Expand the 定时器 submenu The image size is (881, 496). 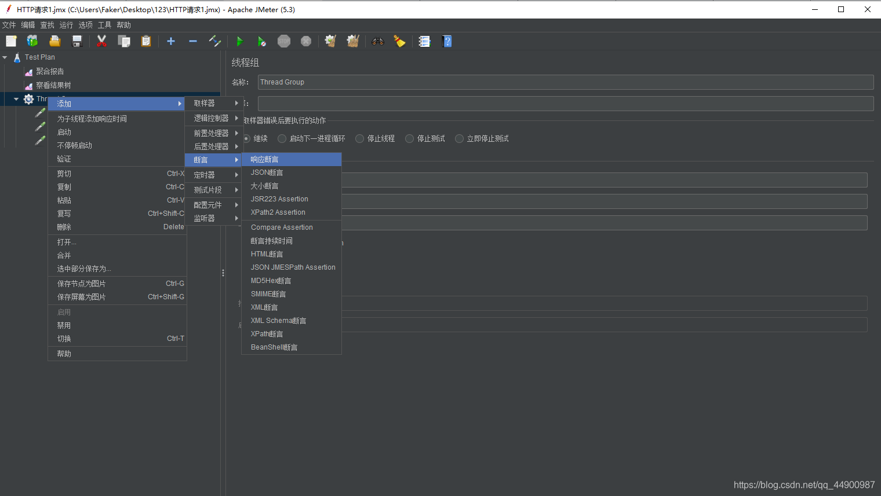tap(213, 175)
